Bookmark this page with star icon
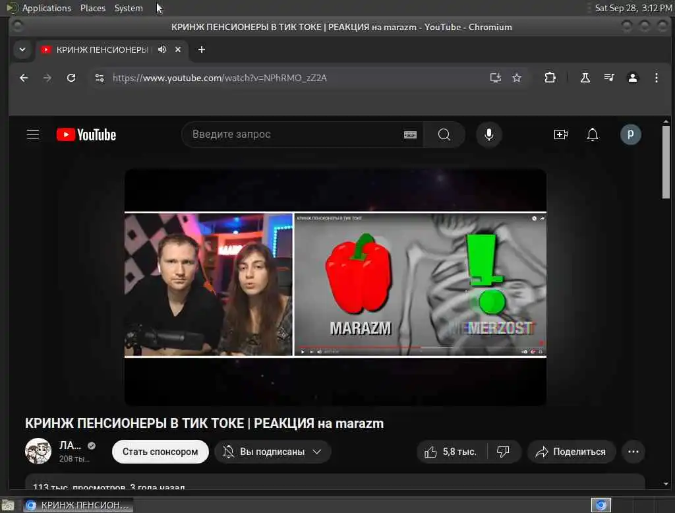The image size is (675, 513). point(517,78)
